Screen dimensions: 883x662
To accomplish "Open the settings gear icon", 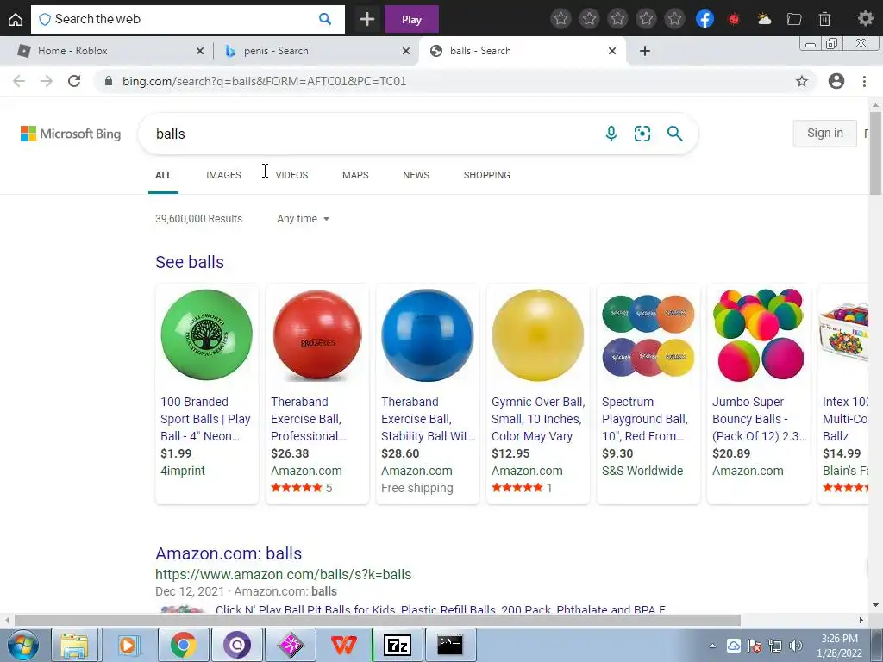I will [865, 19].
